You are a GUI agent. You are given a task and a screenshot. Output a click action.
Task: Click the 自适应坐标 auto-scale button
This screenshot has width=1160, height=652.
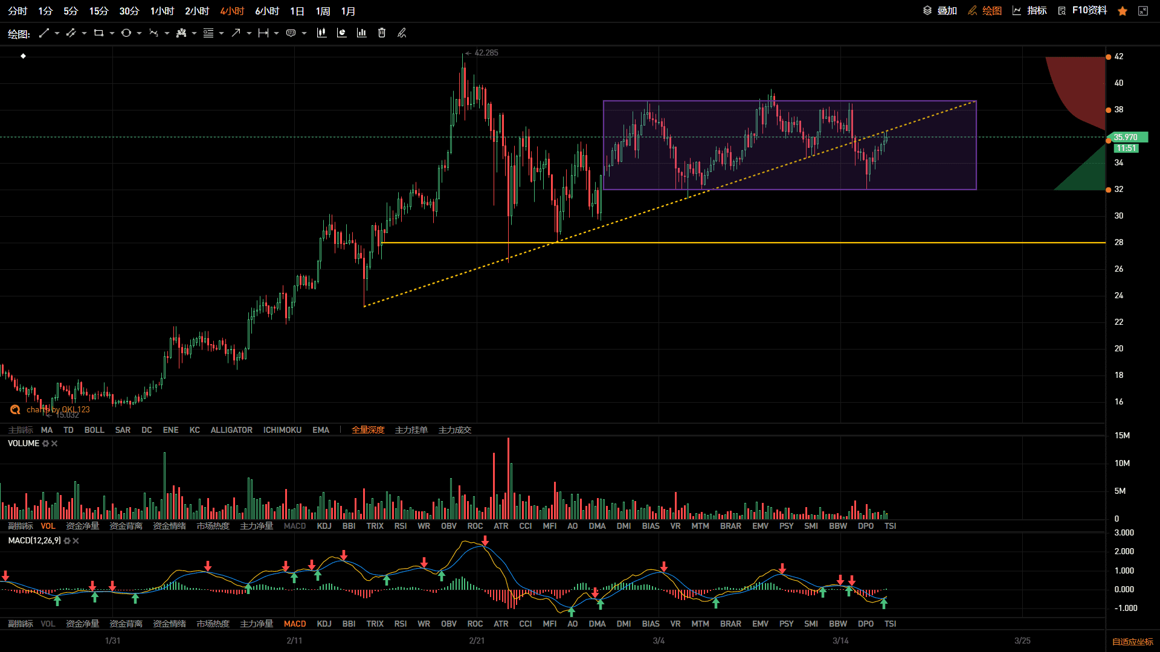1133,642
